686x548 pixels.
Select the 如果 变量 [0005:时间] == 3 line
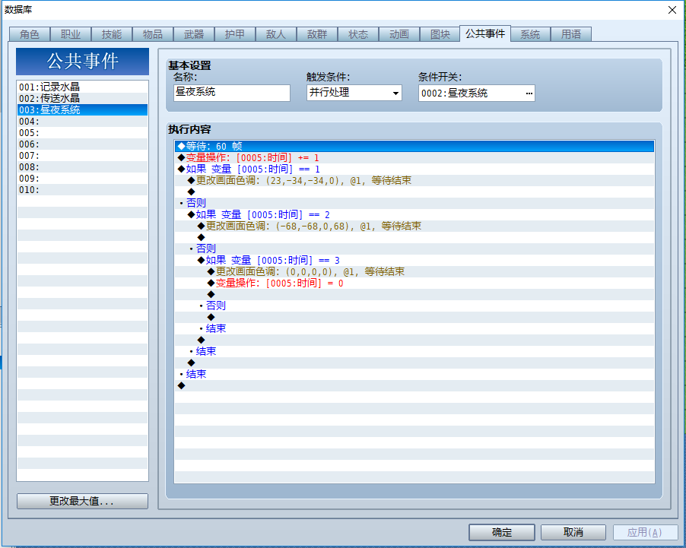click(x=414, y=260)
